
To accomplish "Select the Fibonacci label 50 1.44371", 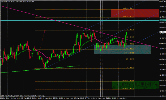I will (130, 48).
